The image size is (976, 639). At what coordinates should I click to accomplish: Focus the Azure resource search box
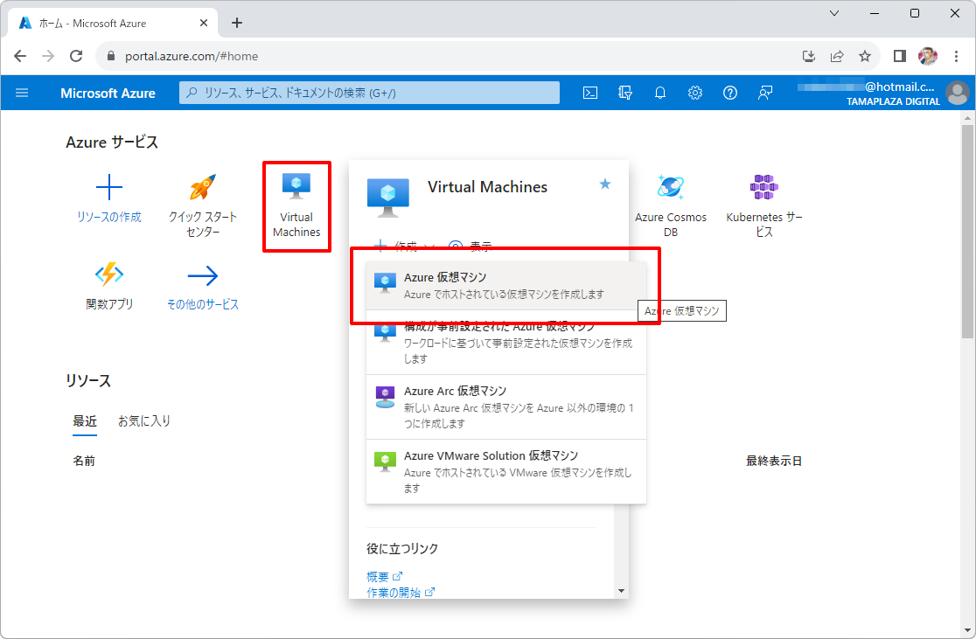pyautogui.click(x=369, y=93)
